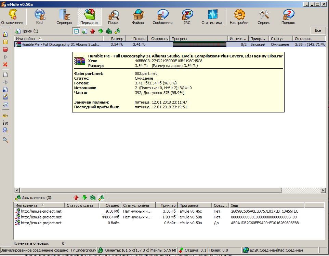Click the blank page sidebar icon
This screenshot has height=256, width=329.
pyautogui.click(x=5, y=75)
